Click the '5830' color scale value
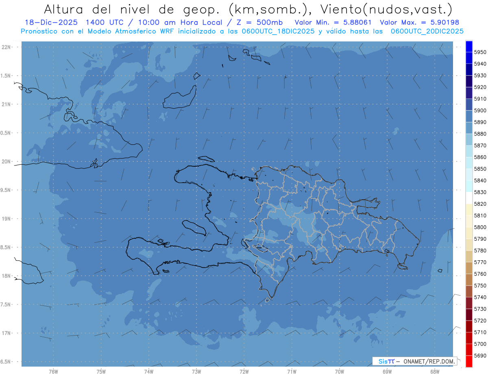This screenshot has height=377, width=488. click(x=480, y=192)
